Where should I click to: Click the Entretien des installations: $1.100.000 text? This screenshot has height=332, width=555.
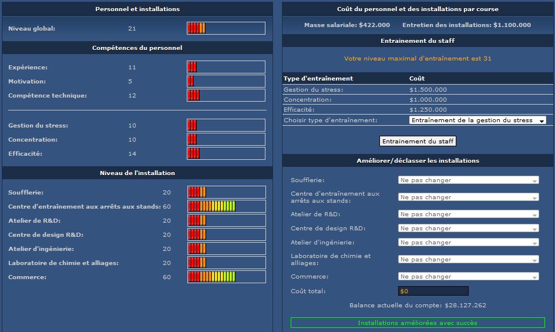pyautogui.click(x=466, y=25)
